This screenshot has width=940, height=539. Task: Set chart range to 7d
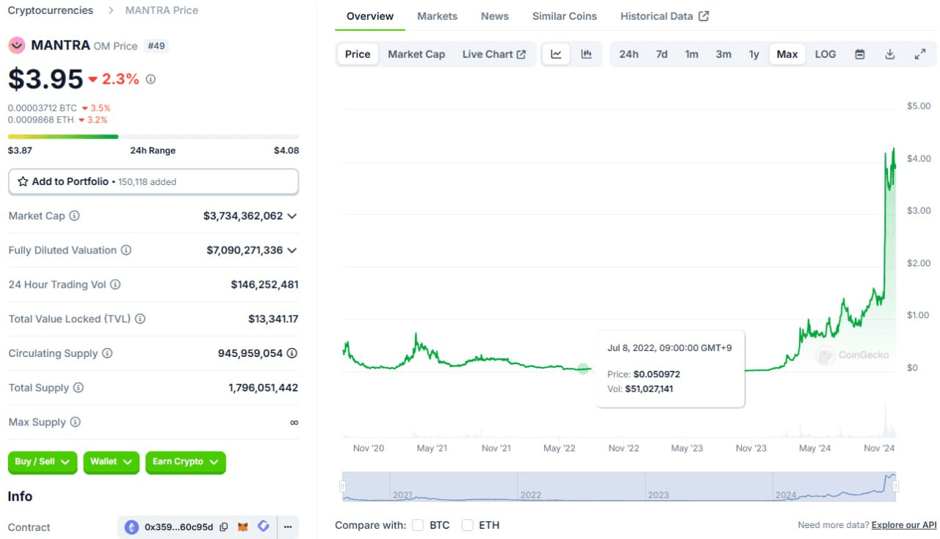tap(662, 54)
